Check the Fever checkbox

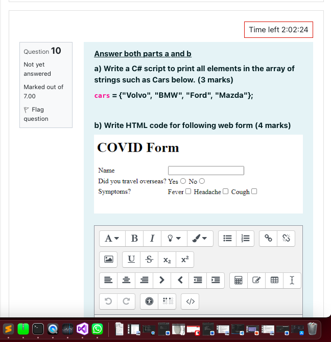coord(188,191)
